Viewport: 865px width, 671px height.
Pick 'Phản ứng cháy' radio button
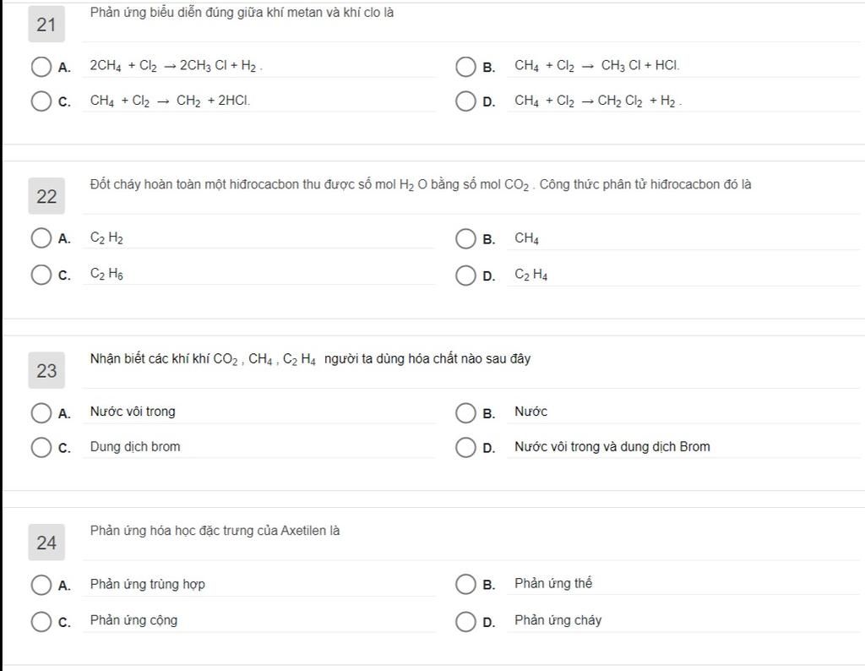(465, 621)
